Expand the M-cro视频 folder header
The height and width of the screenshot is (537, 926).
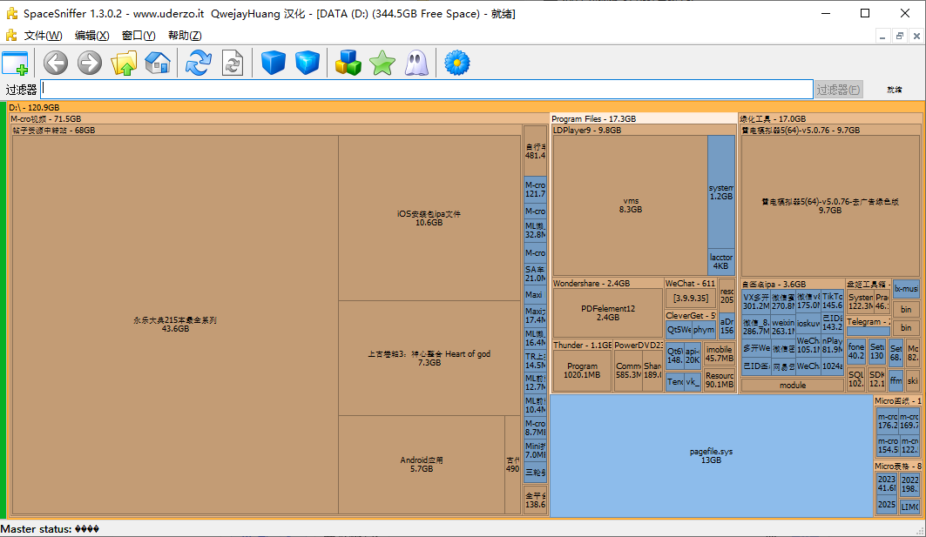46,119
